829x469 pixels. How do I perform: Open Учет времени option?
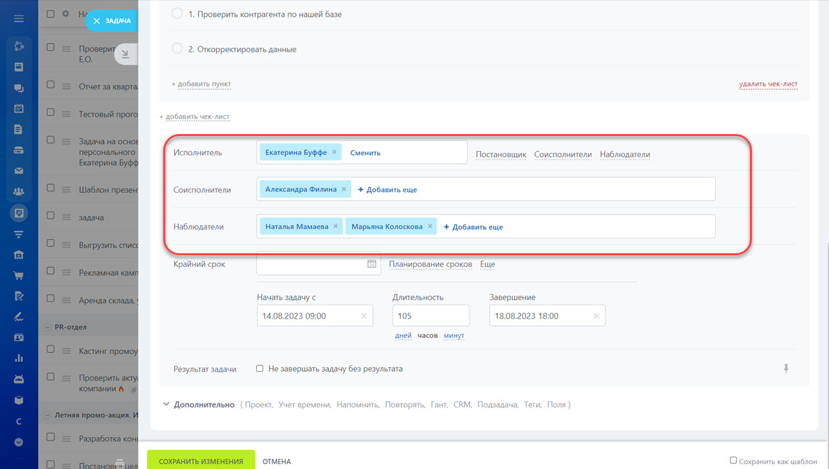305,405
